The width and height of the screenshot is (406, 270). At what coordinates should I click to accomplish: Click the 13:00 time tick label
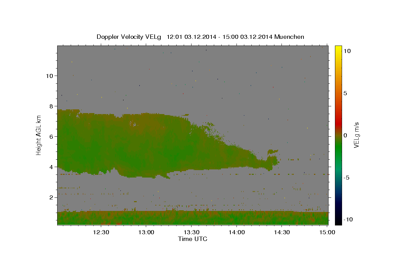[x=146, y=232]
